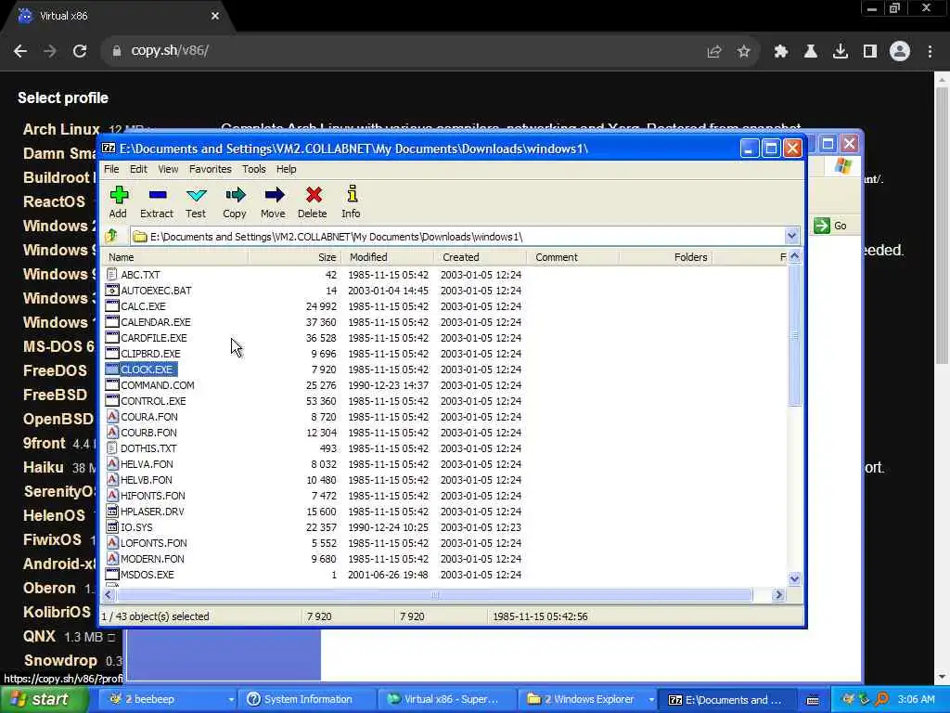Select the DOTHIS.TXT file icon
The width and height of the screenshot is (950, 713).
pyautogui.click(x=111, y=447)
